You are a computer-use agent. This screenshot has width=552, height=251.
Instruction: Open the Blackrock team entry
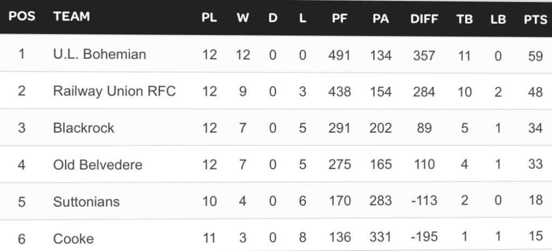tap(84, 128)
